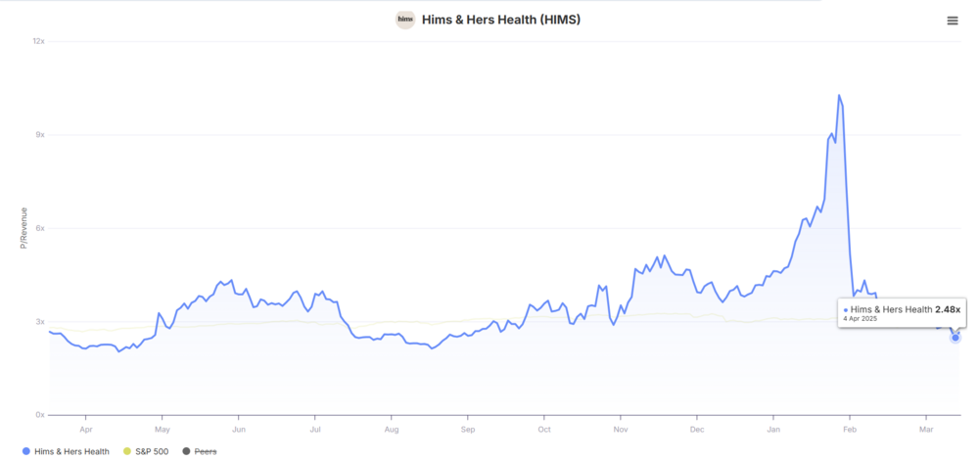Click the Jul x-axis label
Image resolution: width=979 pixels, height=459 pixels.
315,431
